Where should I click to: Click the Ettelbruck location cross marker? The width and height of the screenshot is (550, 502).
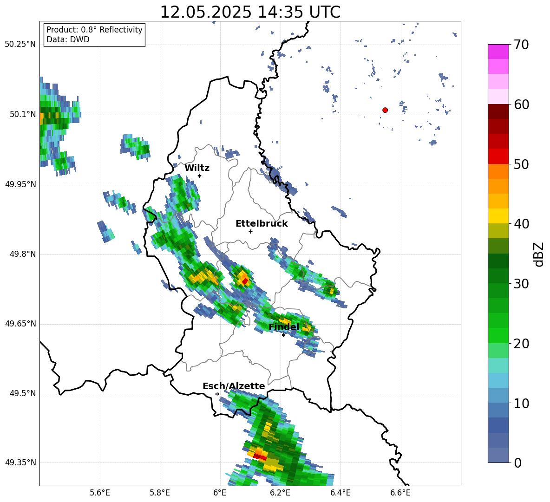click(250, 231)
